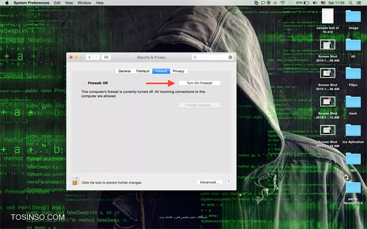
Task: Open the volume control in the menu bar
Action: 315,3
